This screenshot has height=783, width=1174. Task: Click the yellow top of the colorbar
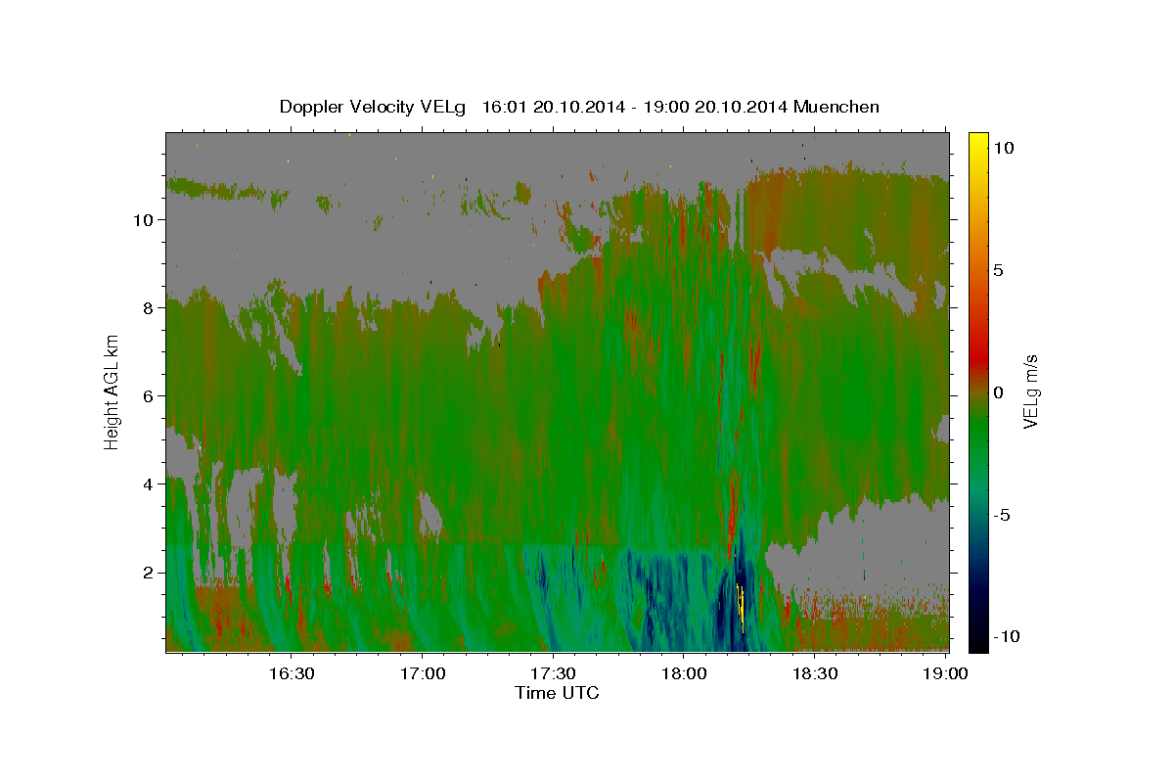tap(977, 139)
